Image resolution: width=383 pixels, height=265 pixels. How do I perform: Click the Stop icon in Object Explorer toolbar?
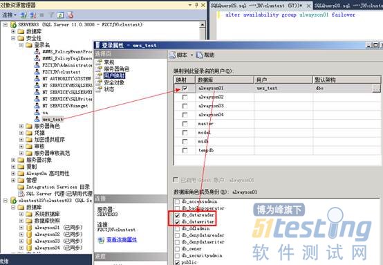pyautogui.click(x=42, y=15)
